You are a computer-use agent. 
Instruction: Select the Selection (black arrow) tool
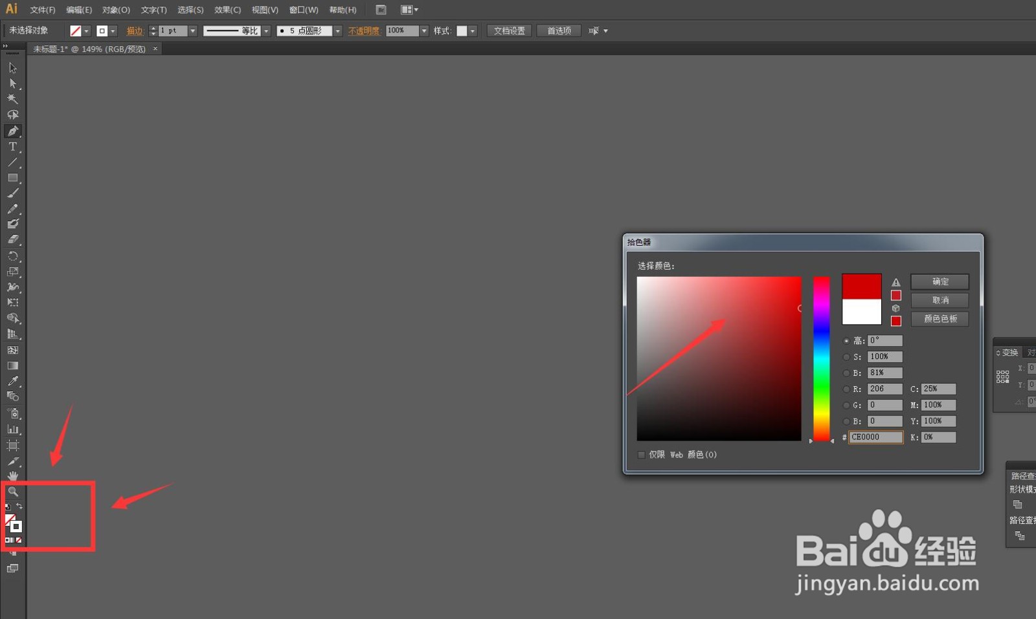pyautogui.click(x=13, y=68)
